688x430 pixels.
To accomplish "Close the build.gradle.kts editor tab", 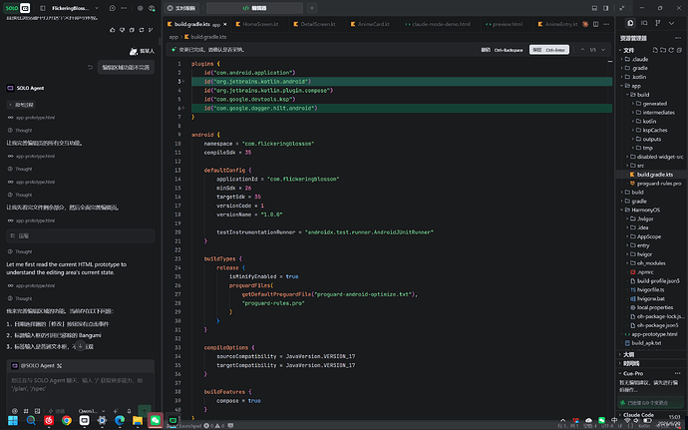I will (225, 24).
